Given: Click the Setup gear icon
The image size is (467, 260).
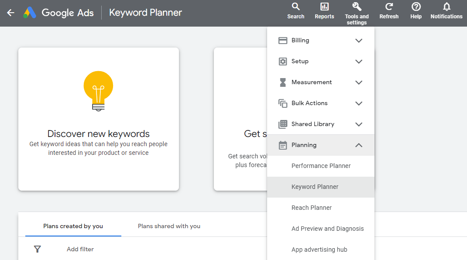Looking at the screenshot, I should [283, 62].
